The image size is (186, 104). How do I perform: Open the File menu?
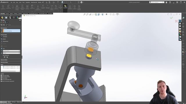click(11, 2)
